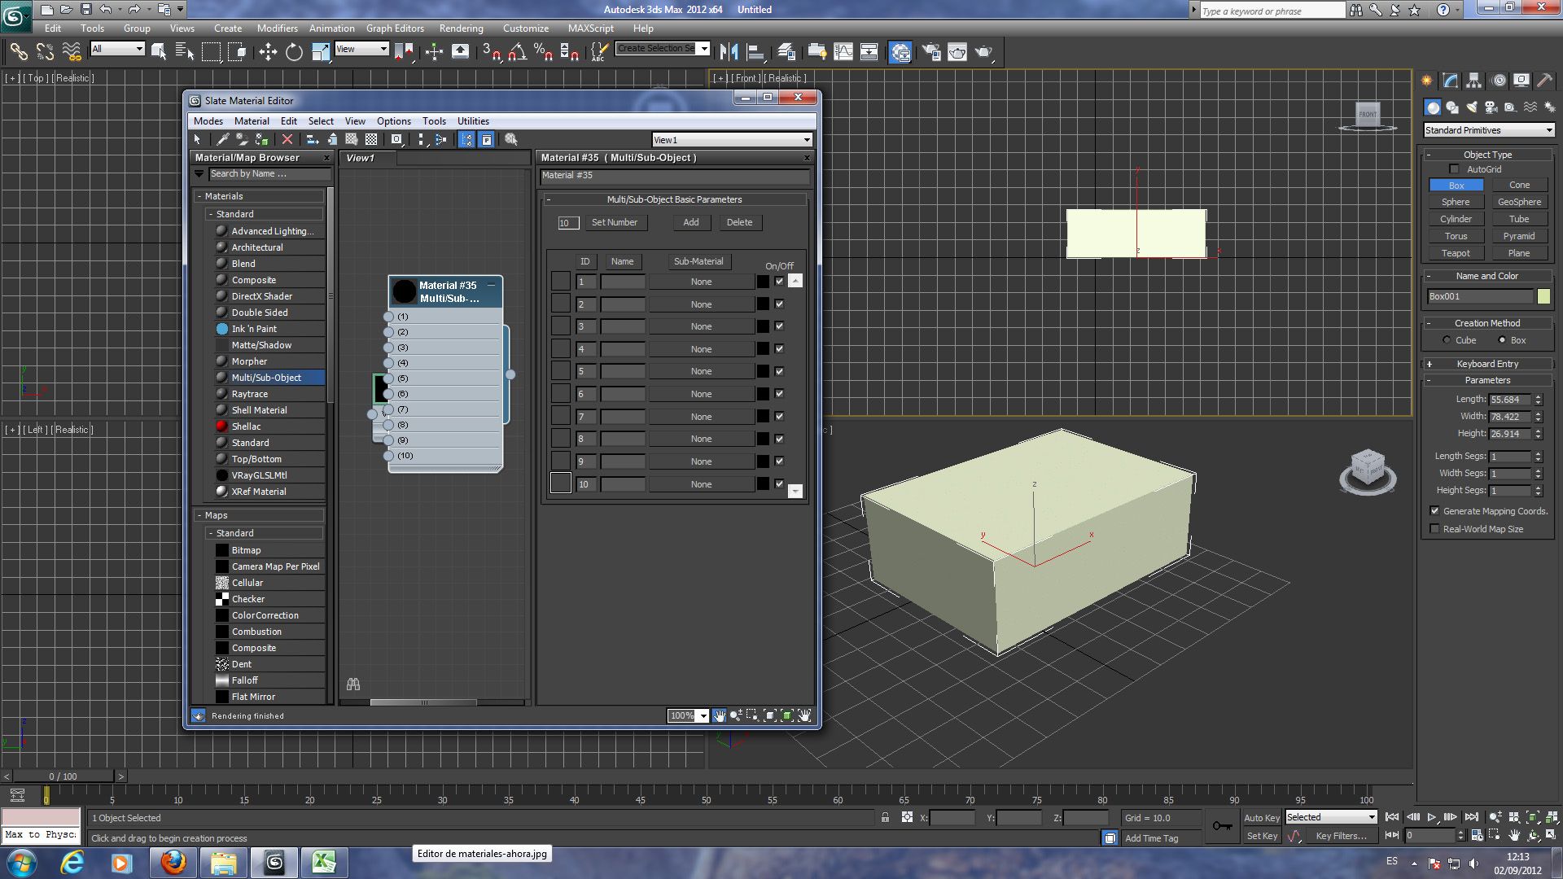
Task: Select the Cube creation method
Action: (1447, 340)
